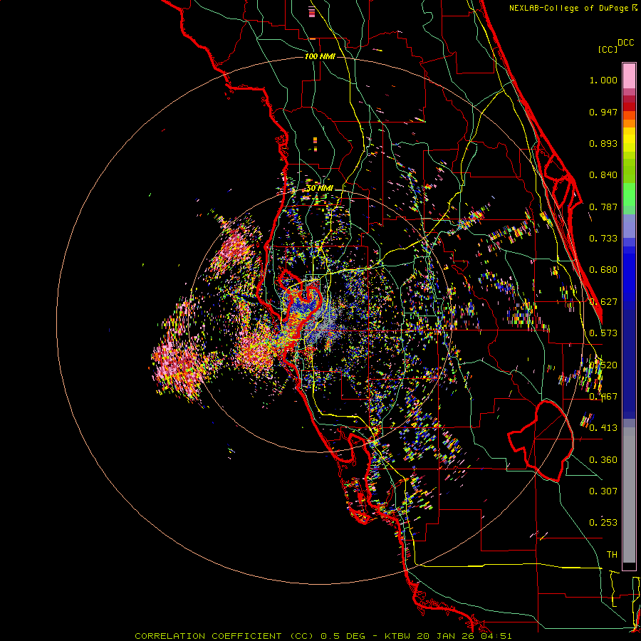Select the 0.573 legend value
Viewport: 641px width, 641px height.
(603, 333)
